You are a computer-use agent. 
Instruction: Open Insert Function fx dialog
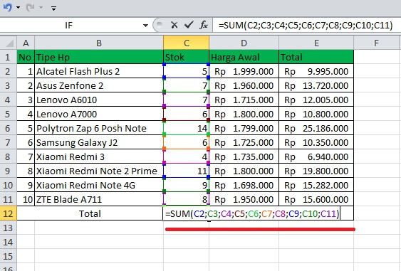(x=204, y=25)
